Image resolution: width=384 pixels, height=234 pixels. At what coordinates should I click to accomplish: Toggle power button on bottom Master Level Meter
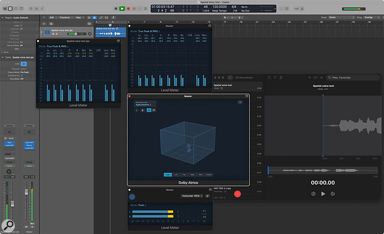tap(132, 196)
